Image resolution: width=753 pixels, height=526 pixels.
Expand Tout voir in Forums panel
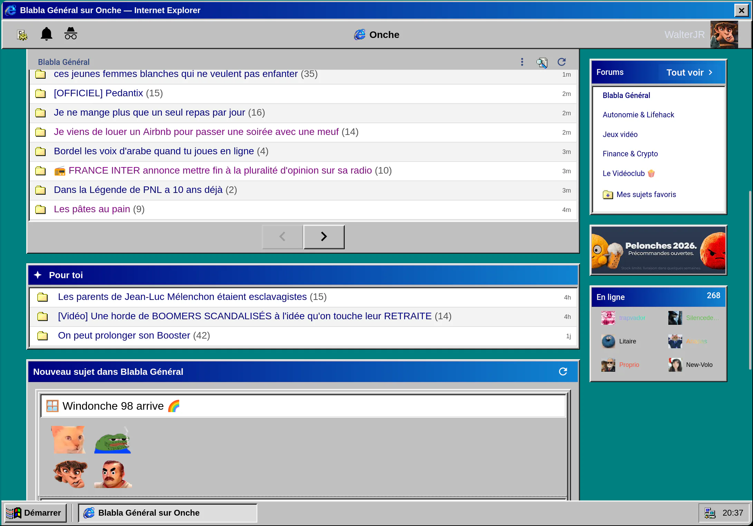click(x=689, y=72)
